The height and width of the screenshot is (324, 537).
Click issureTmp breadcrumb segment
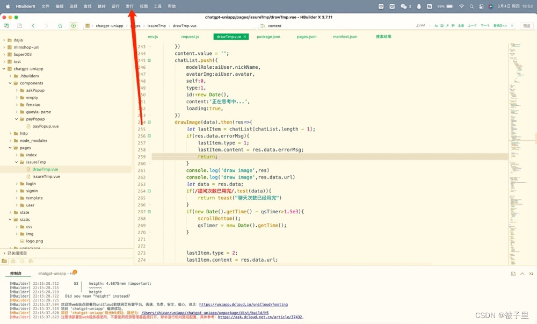[156, 26]
